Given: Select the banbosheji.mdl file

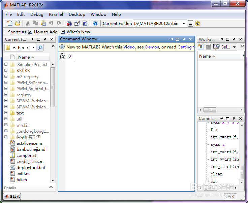Looking at the screenshot, I should point(31,149).
